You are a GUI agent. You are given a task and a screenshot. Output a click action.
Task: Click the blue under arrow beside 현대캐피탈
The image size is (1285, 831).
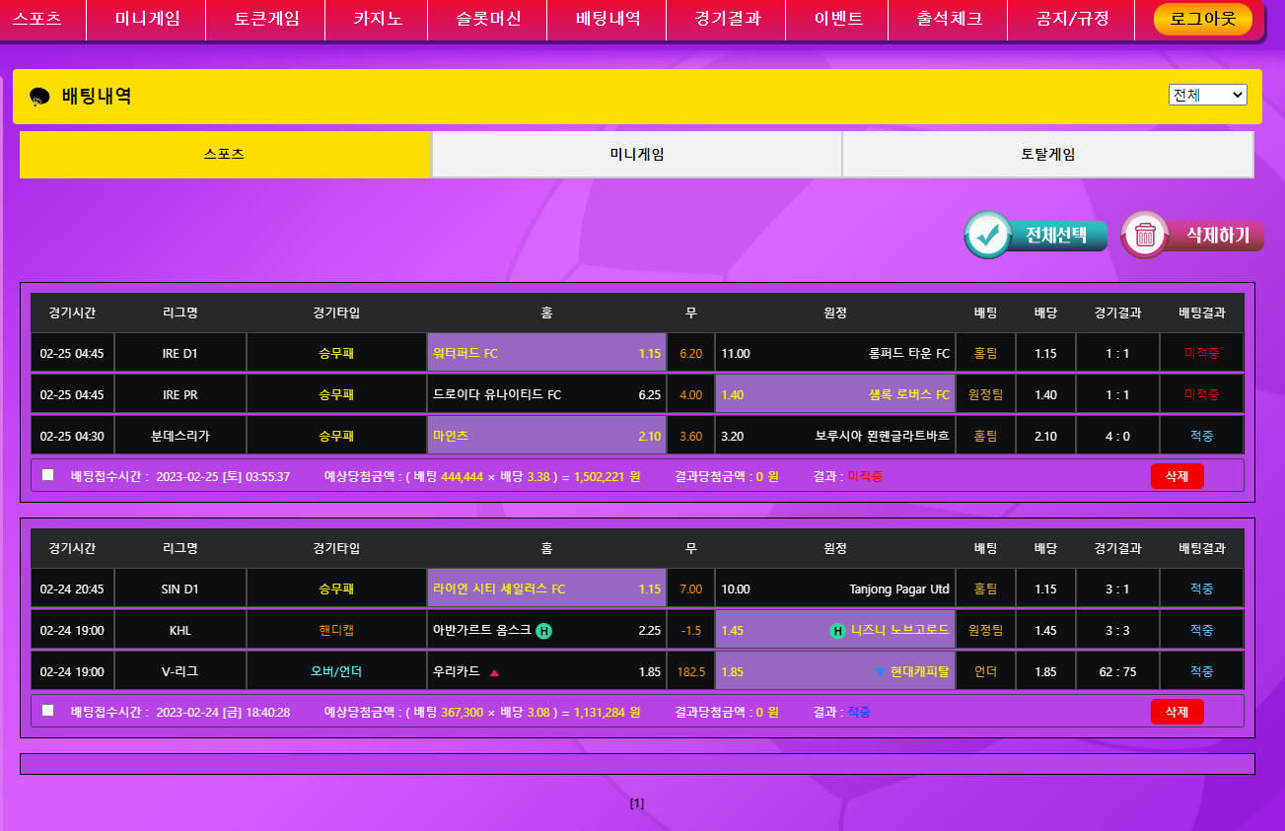point(880,672)
